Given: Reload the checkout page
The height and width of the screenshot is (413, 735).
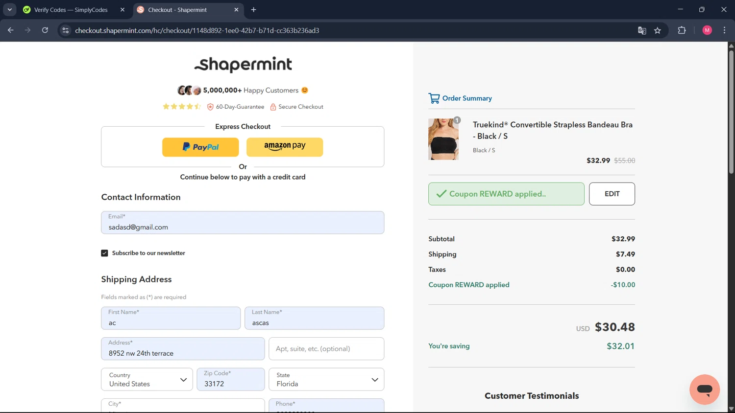Looking at the screenshot, I should [x=45, y=30].
